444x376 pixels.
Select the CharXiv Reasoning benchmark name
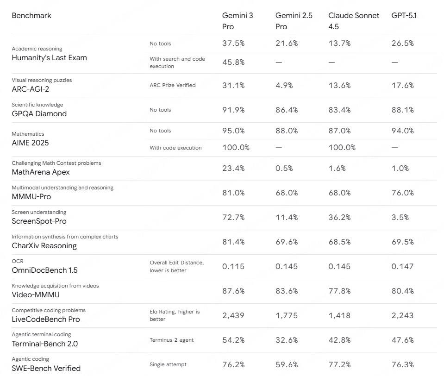(44, 246)
